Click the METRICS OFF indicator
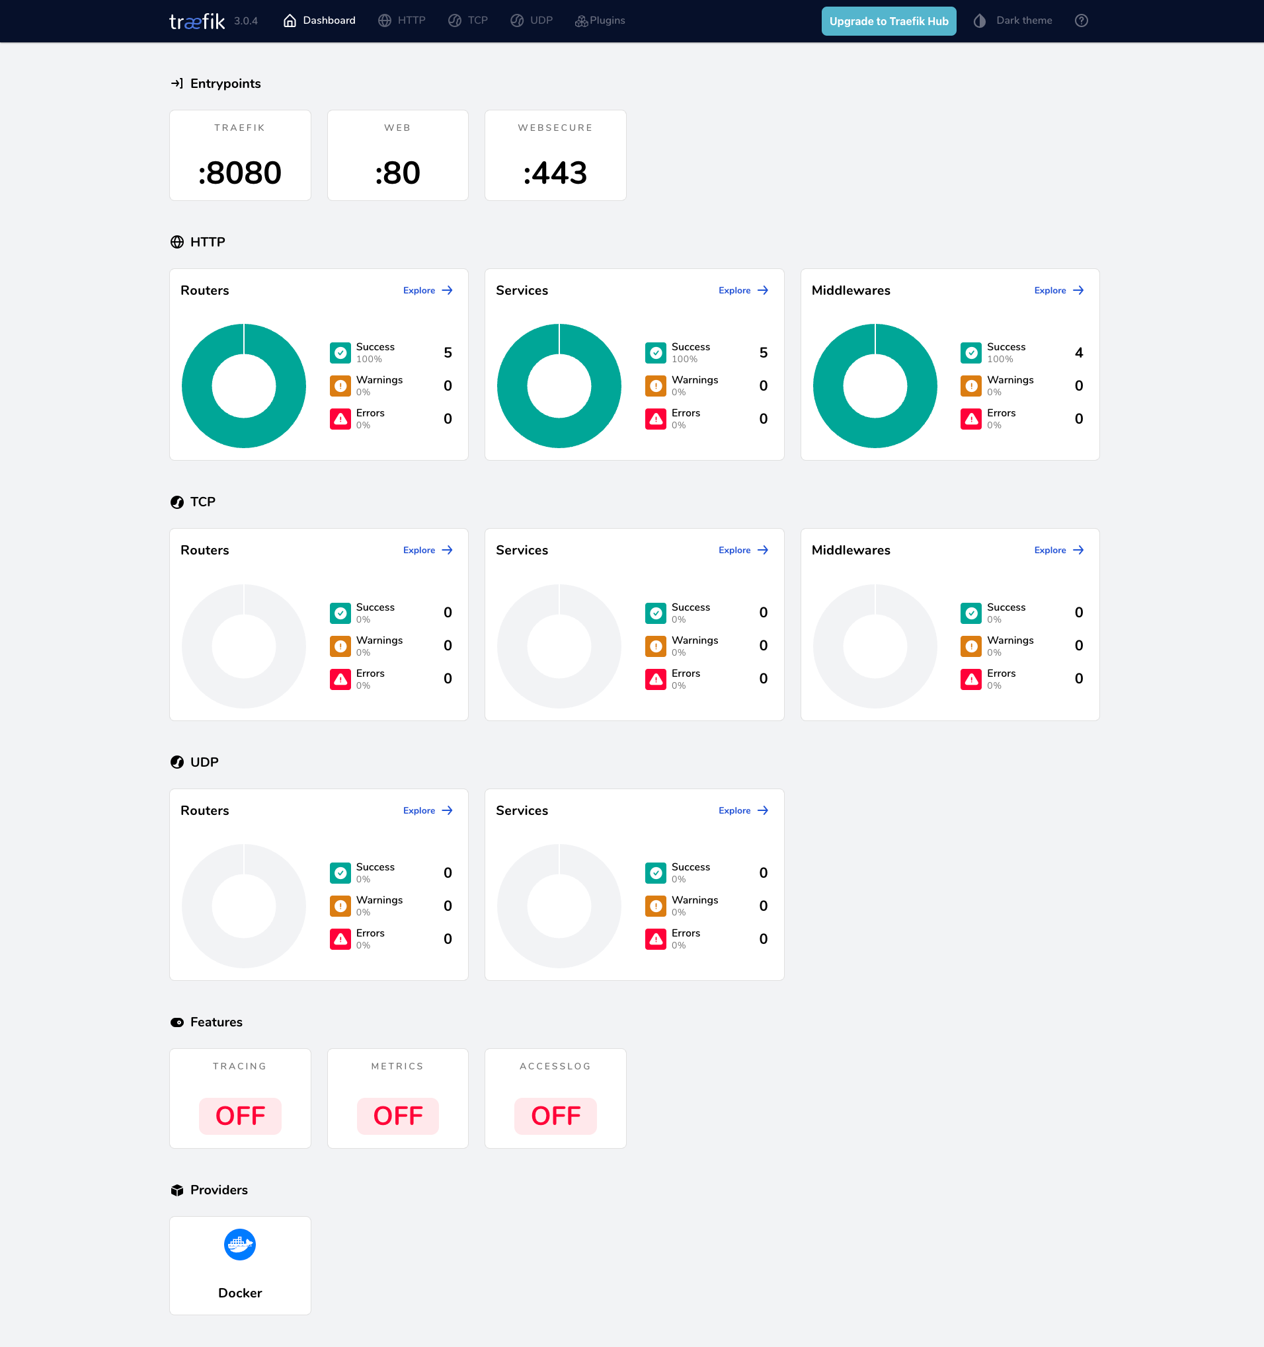1264x1347 pixels. pos(397,1115)
